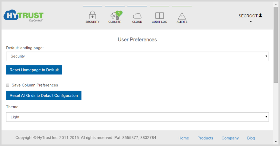Click the HyTrust KeyControl logo
Screen dimensions: 280x146
pos(24,16)
